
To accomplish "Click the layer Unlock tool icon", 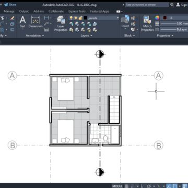I will (89, 30).
